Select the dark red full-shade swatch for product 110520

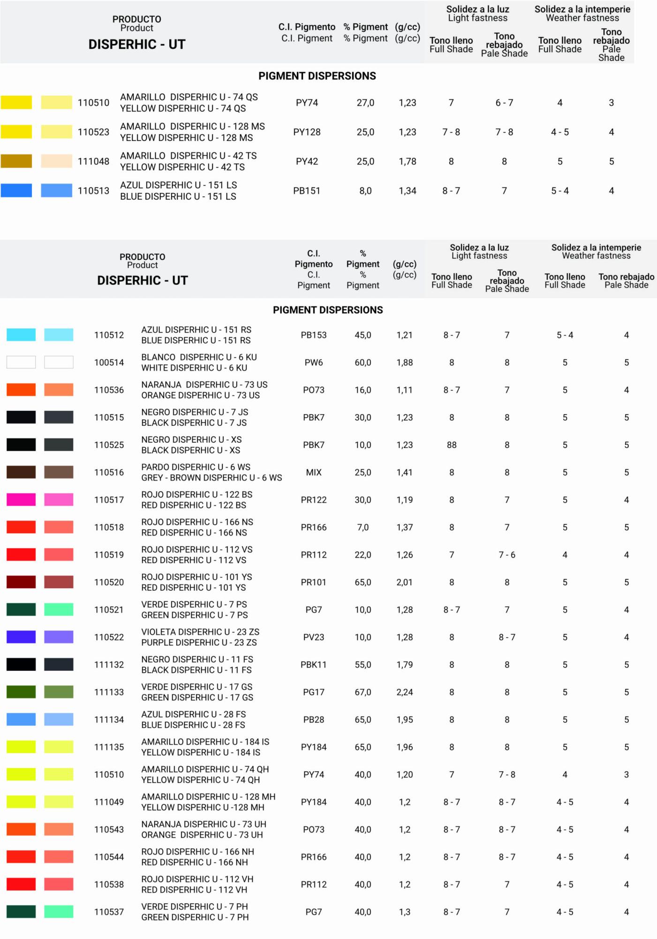21,582
